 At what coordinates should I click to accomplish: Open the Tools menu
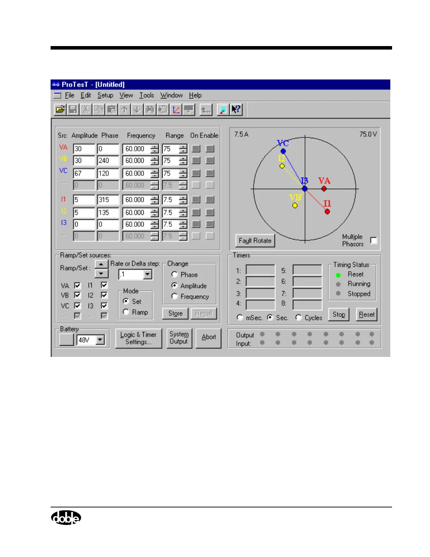(147, 95)
